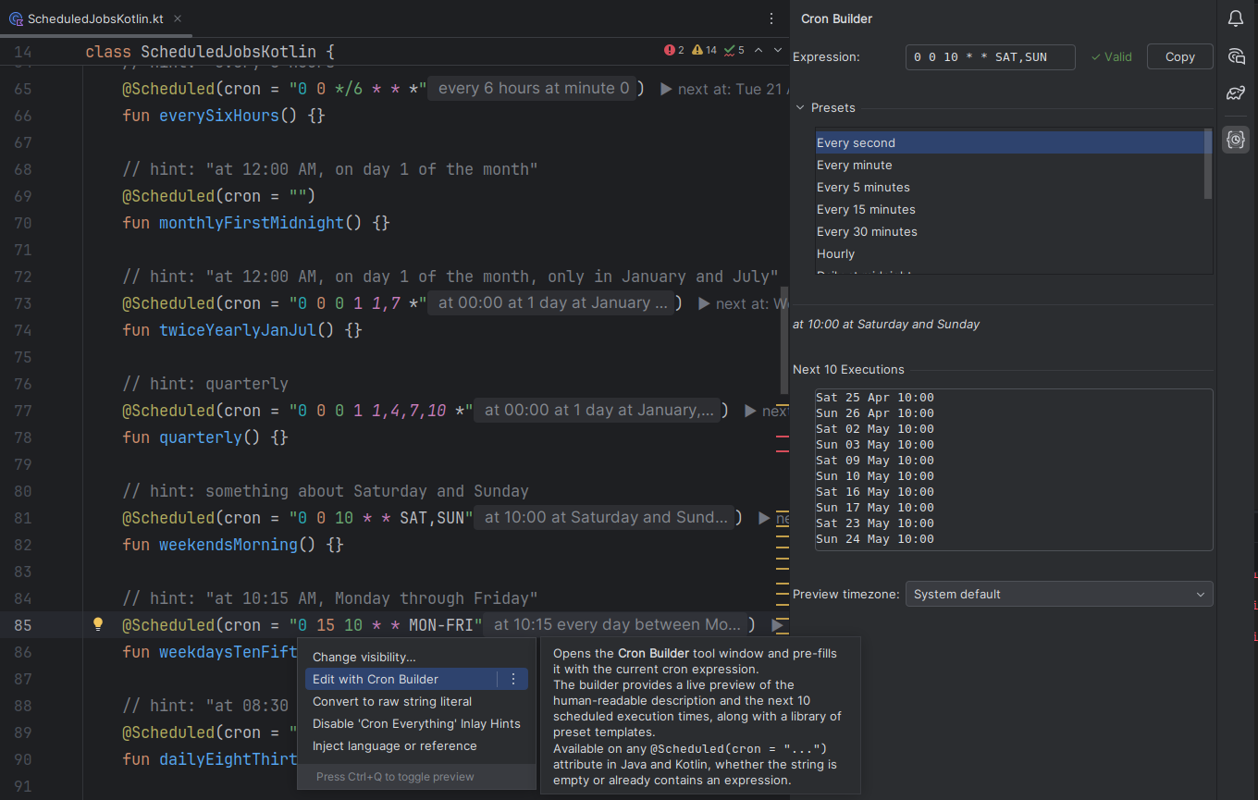
Task: Go to next highlighted error arrow
Action: pyautogui.click(x=778, y=50)
